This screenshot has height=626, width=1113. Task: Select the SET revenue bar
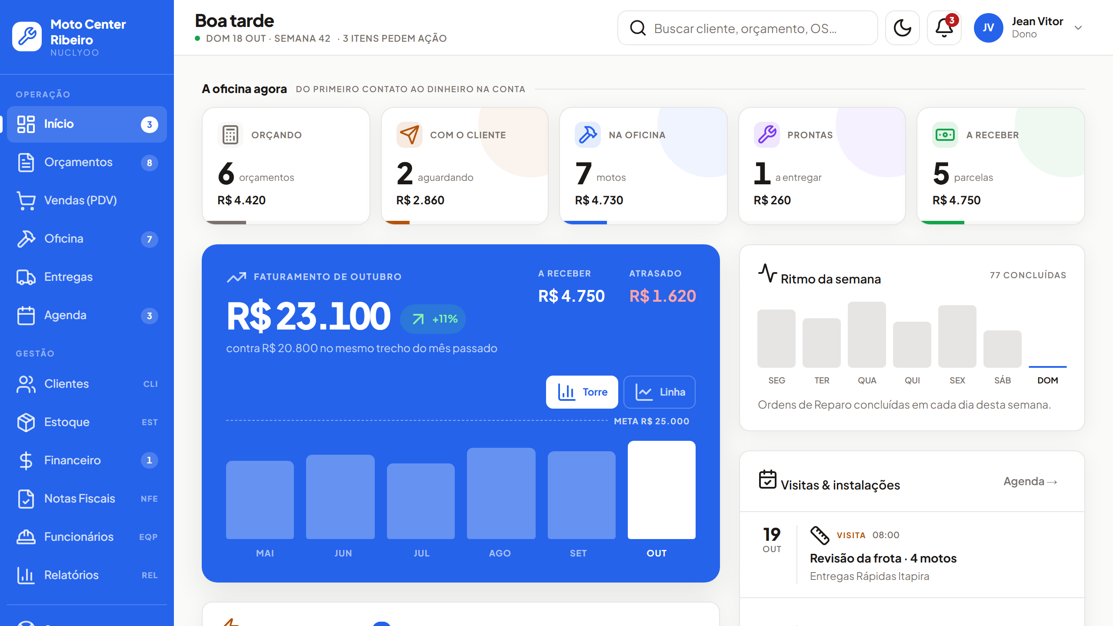point(582,495)
